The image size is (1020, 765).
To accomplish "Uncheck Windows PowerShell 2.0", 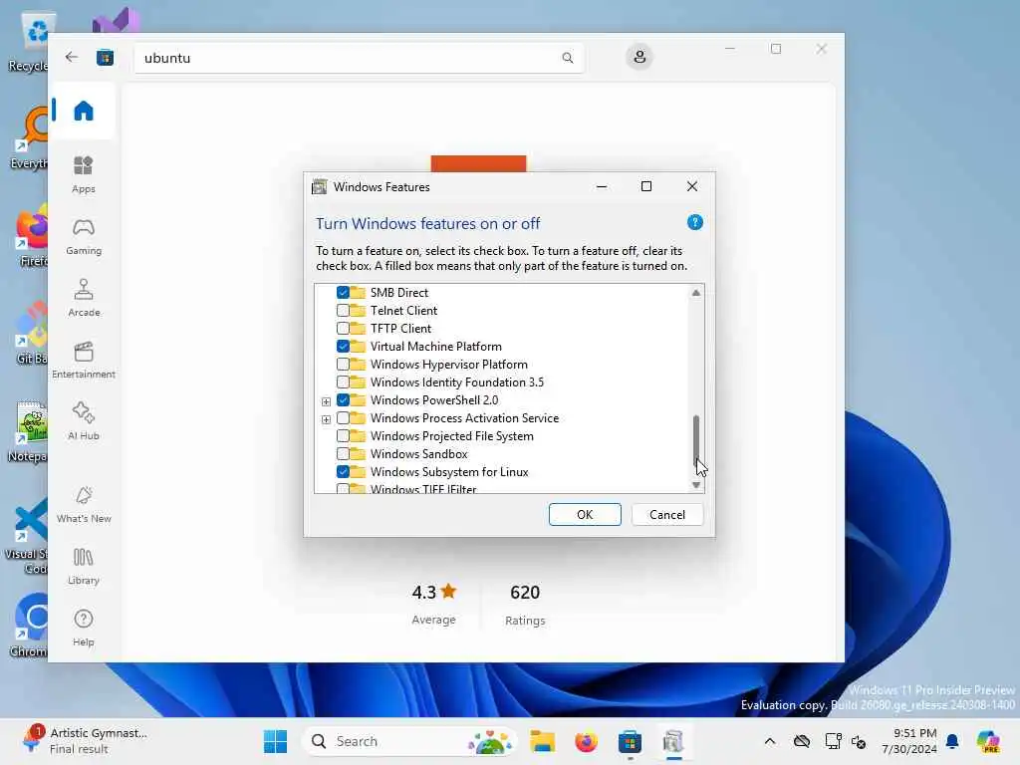I will point(343,400).
